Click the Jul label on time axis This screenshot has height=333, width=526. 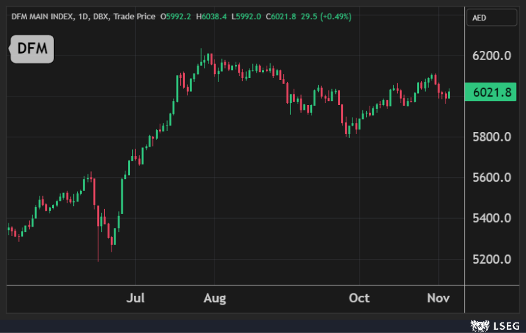pos(135,299)
